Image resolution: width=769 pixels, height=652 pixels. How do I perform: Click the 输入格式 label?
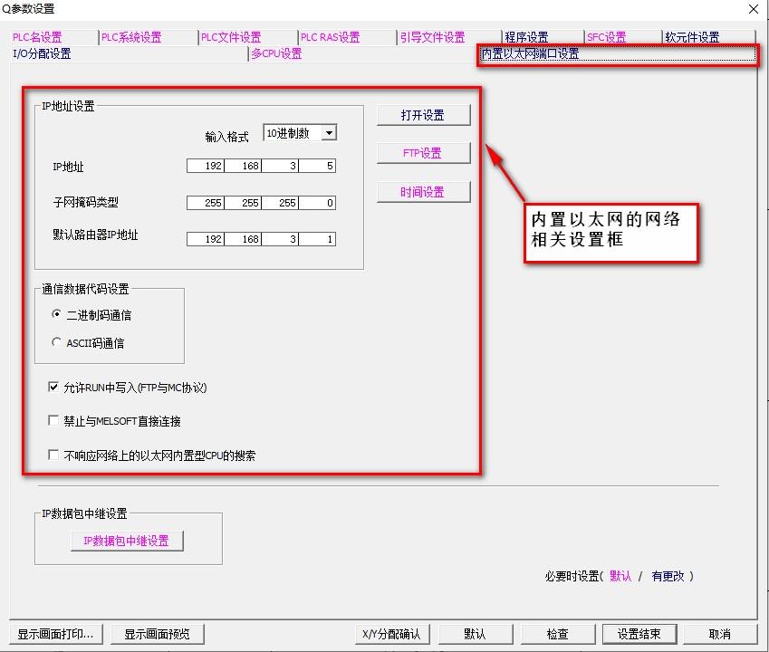point(227,137)
